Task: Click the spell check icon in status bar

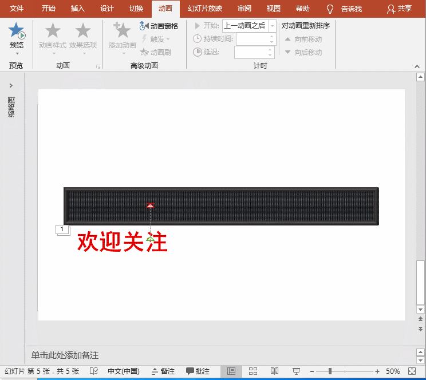Action: (93, 371)
